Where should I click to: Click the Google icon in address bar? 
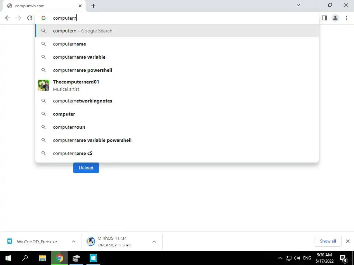click(x=44, y=18)
